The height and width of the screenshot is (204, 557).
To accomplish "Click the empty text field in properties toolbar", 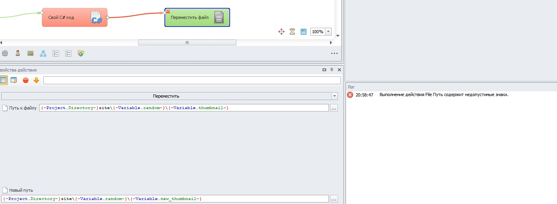I will pos(192,80).
